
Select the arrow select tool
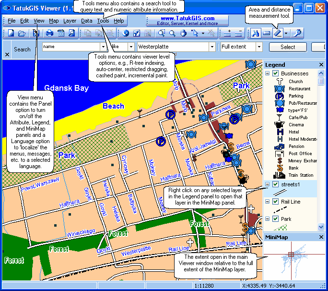195,33
